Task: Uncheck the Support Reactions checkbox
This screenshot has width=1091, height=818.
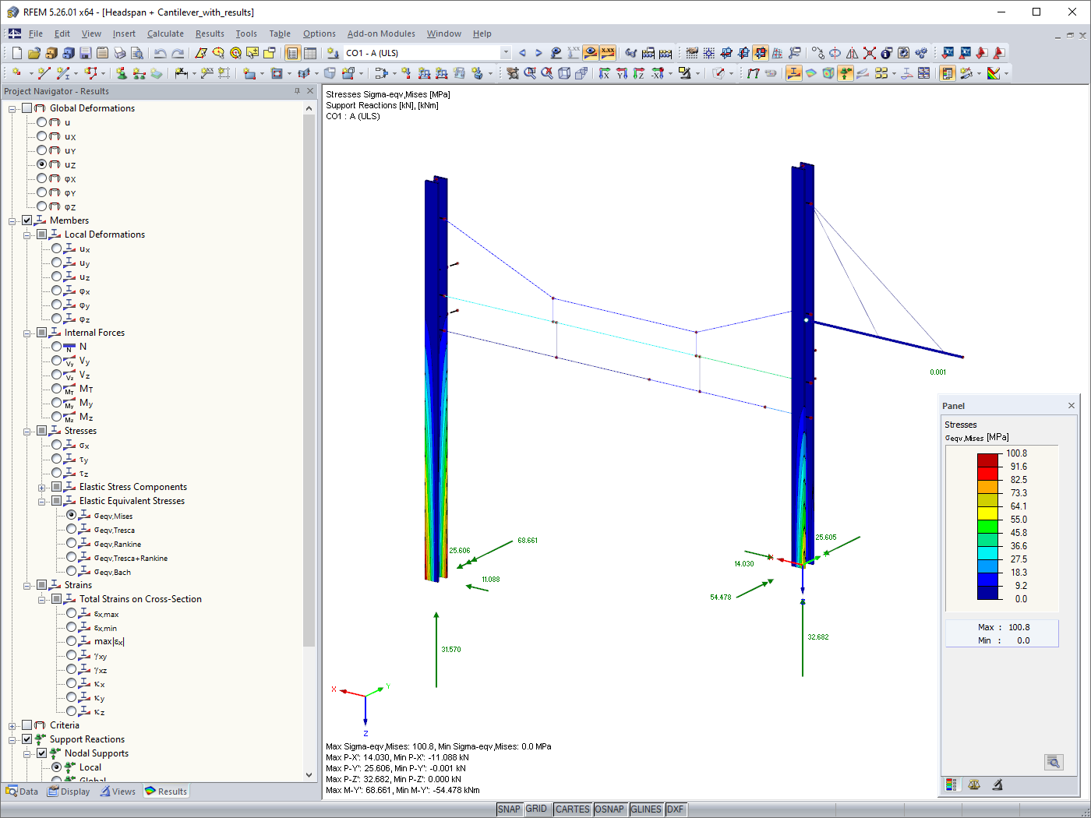Action: (26, 739)
